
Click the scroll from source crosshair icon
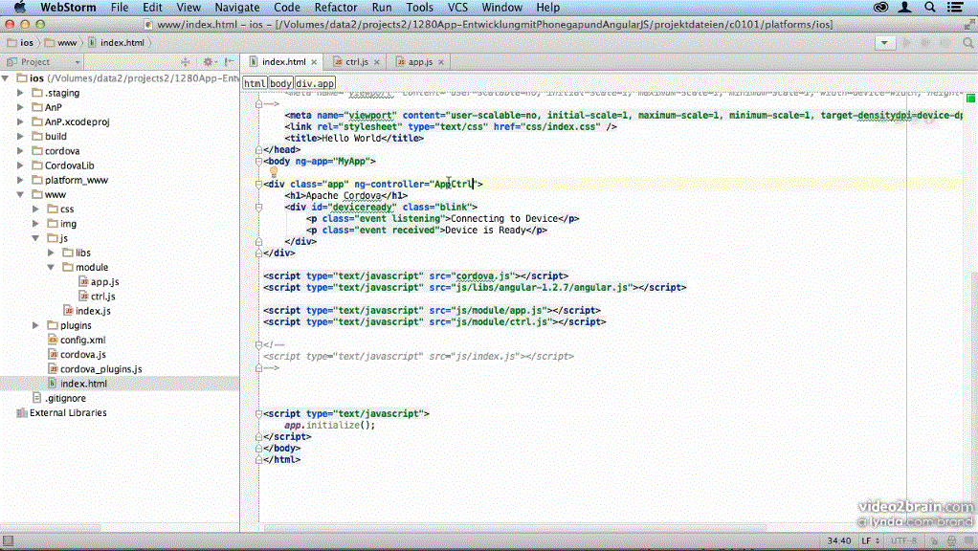(186, 62)
